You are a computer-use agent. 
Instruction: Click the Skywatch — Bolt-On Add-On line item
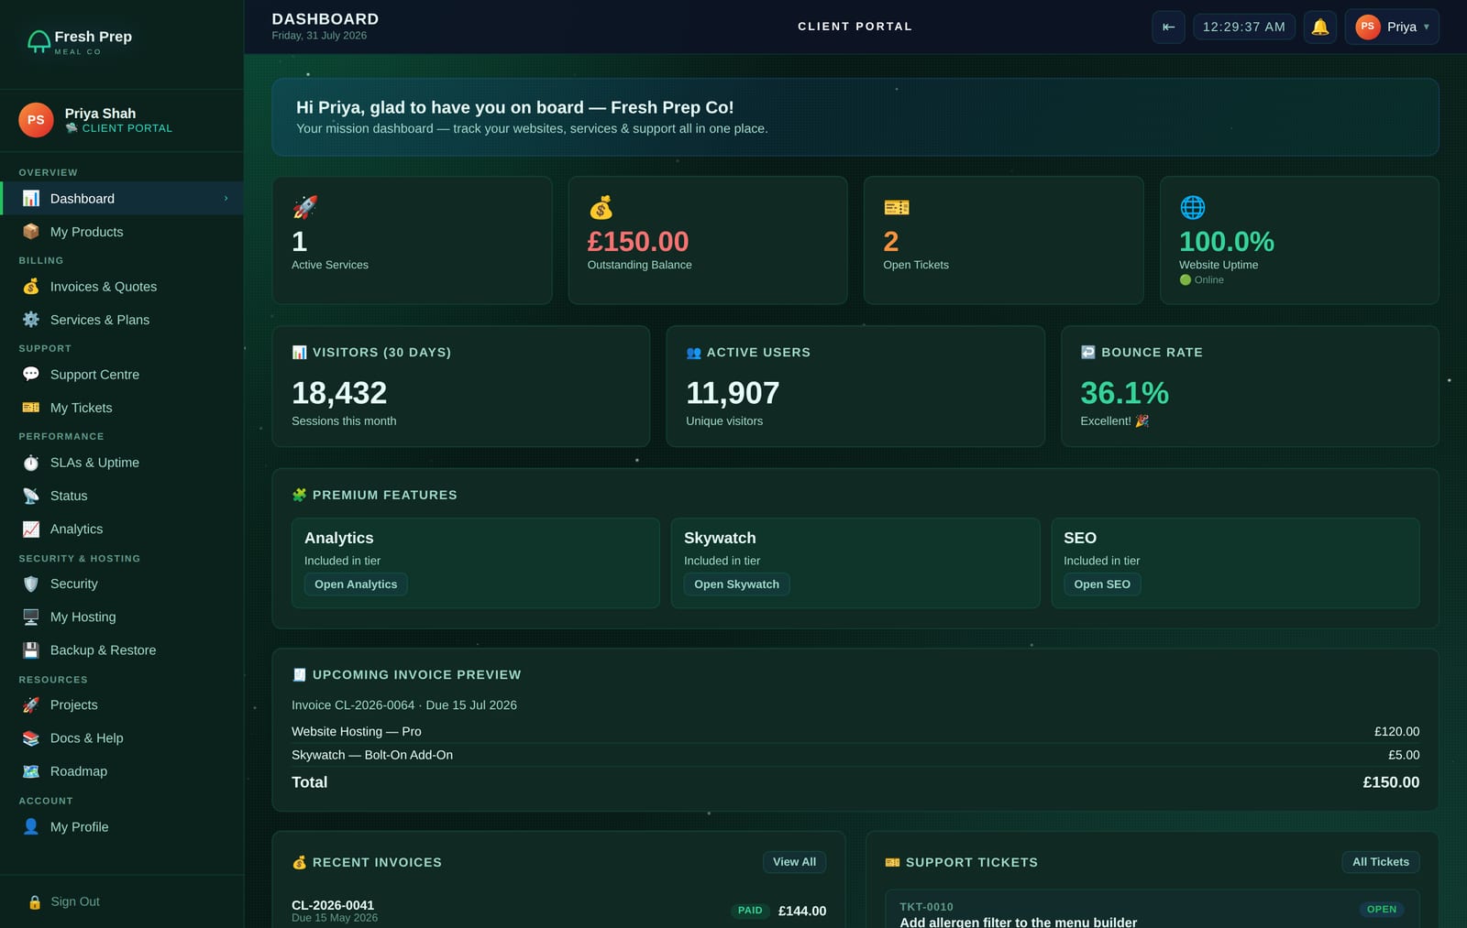click(855, 755)
